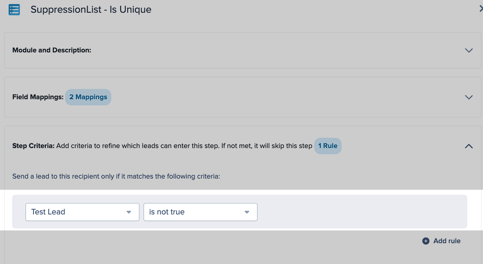
Task: Close the SuppressionList panel with the X
Action: tap(480, 9)
